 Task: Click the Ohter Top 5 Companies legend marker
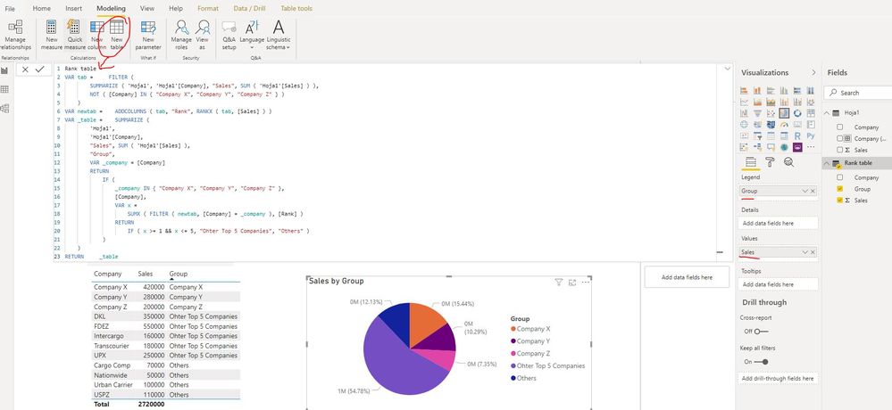(x=513, y=365)
